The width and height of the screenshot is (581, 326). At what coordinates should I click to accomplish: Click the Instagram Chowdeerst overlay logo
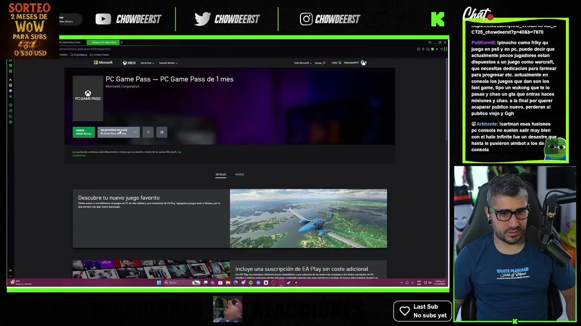(330, 19)
